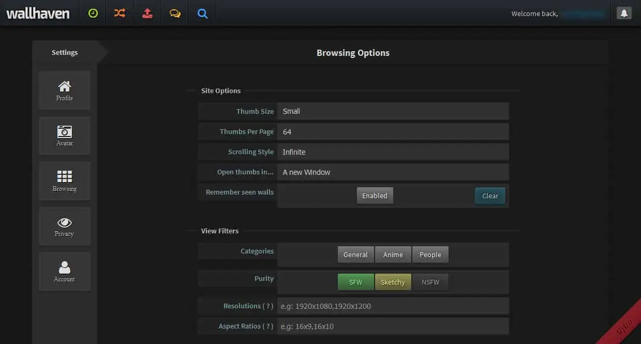Viewport: 641px width, 344px height.
Task: Open the wallhaven home logo
Action: [x=38, y=13]
